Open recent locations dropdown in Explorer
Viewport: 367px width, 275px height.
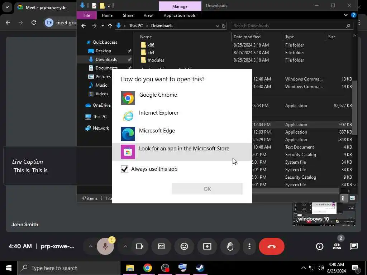click(x=103, y=26)
